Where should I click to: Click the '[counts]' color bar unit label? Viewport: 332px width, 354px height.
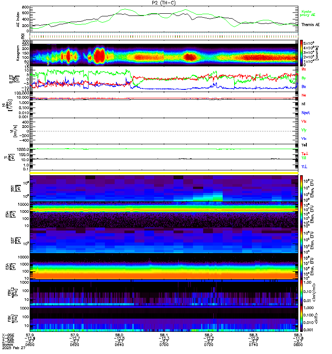tap(317, 53)
